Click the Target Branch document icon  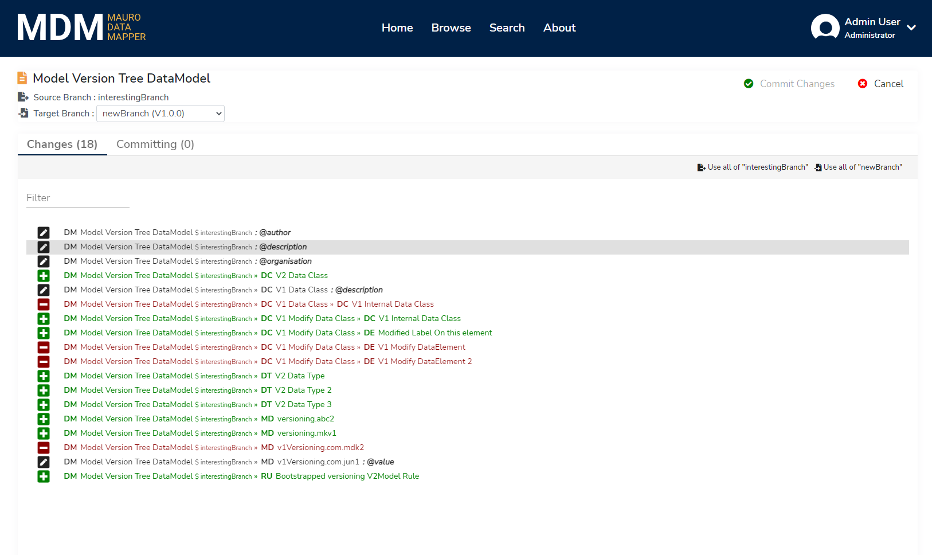click(x=24, y=112)
